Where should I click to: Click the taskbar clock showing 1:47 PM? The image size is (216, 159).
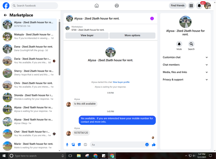pos(202,156)
